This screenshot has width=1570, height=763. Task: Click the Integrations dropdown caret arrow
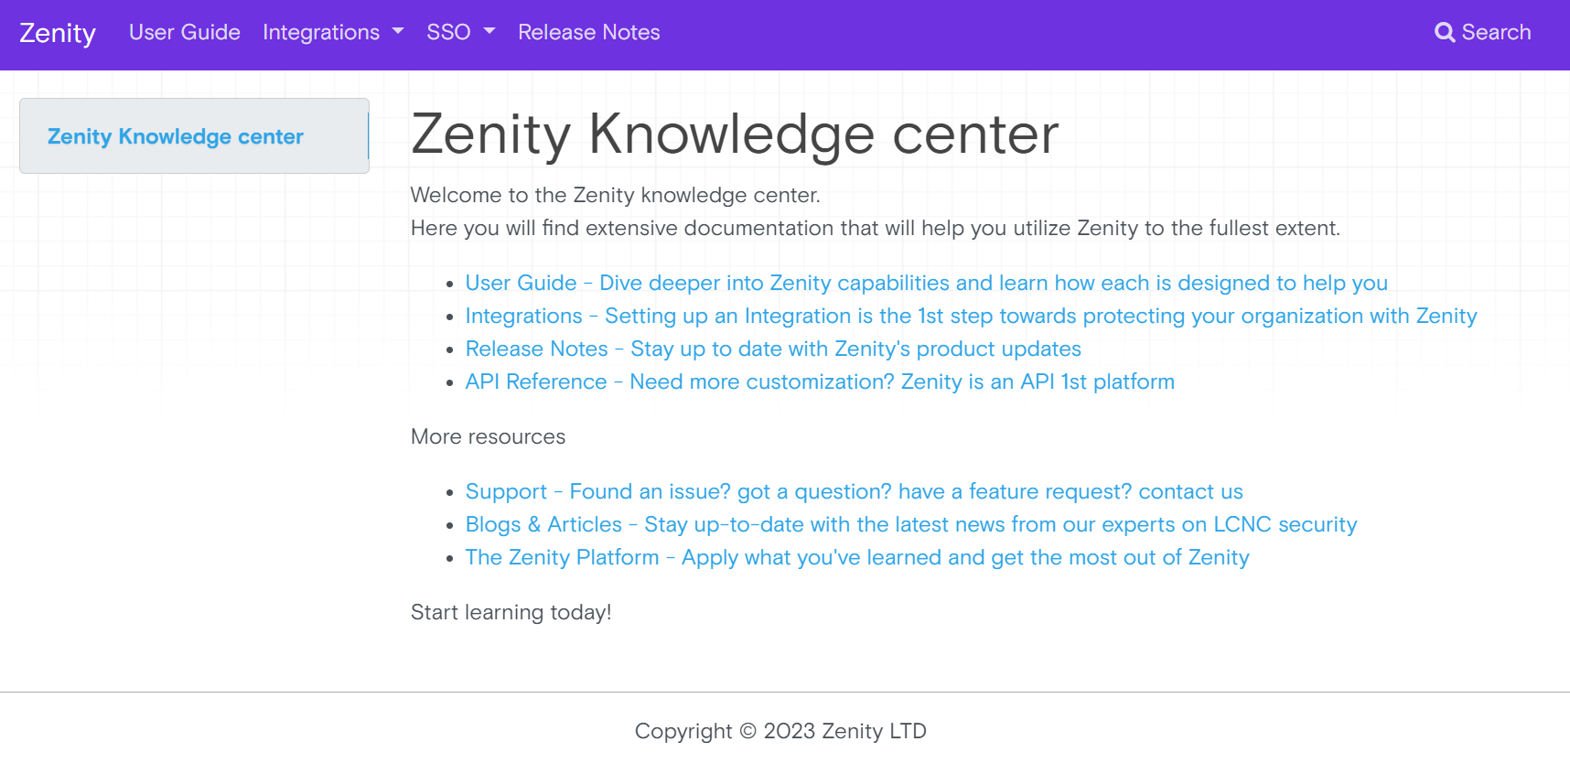click(398, 31)
